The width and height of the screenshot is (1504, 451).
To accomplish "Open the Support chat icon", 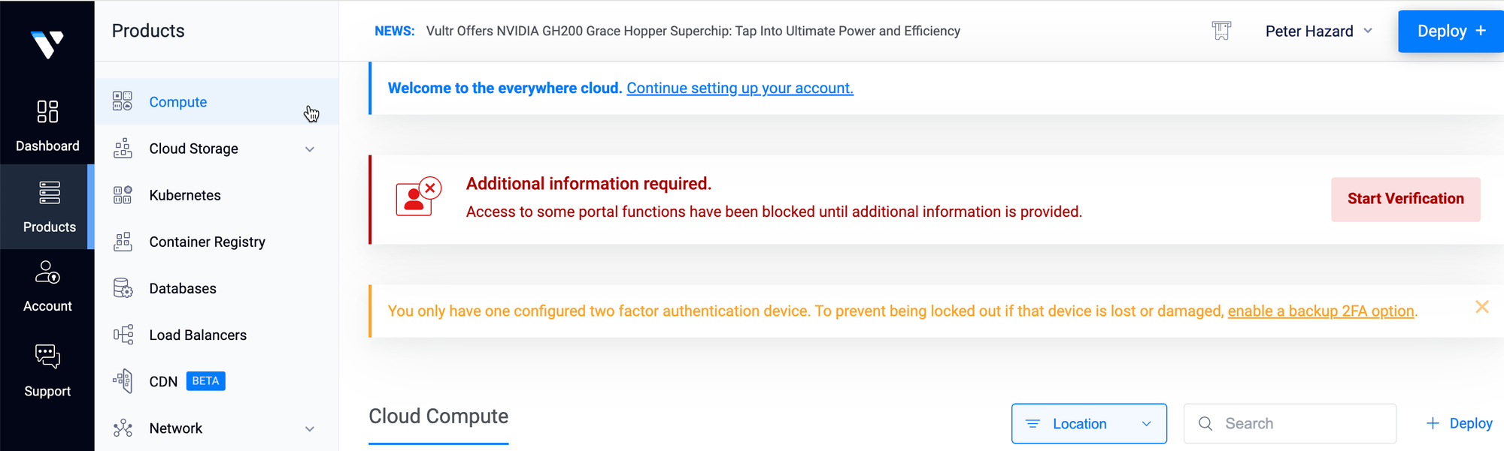I will (47, 356).
